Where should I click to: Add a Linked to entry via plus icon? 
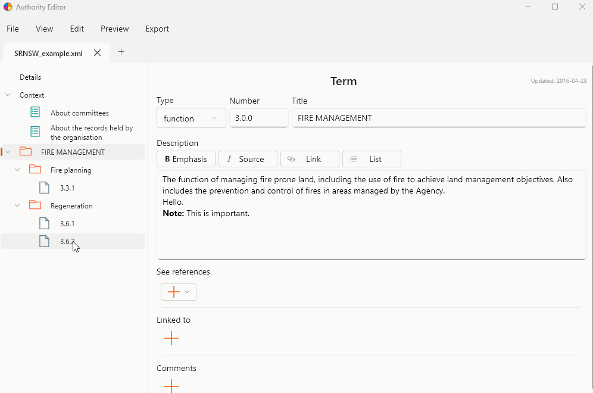point(171,338)
